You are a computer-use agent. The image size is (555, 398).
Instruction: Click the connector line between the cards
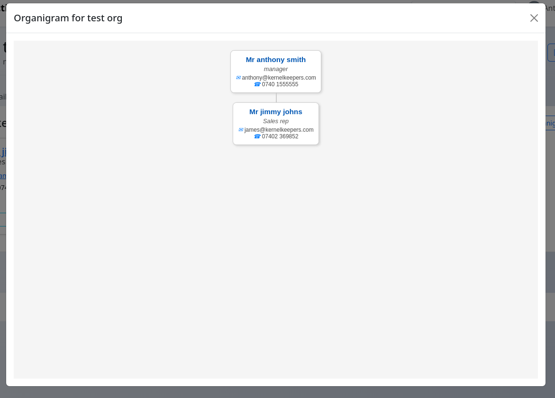pos(276,98)
